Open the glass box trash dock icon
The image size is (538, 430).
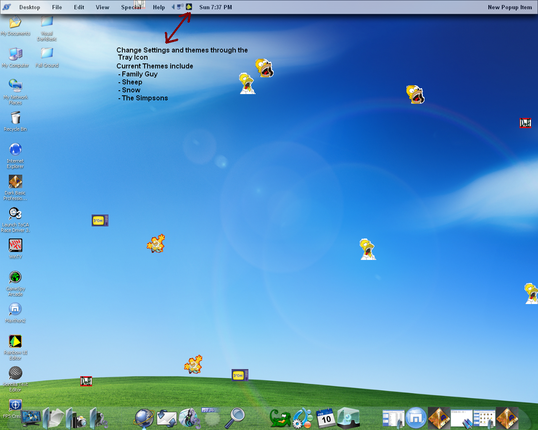[348, 418]
